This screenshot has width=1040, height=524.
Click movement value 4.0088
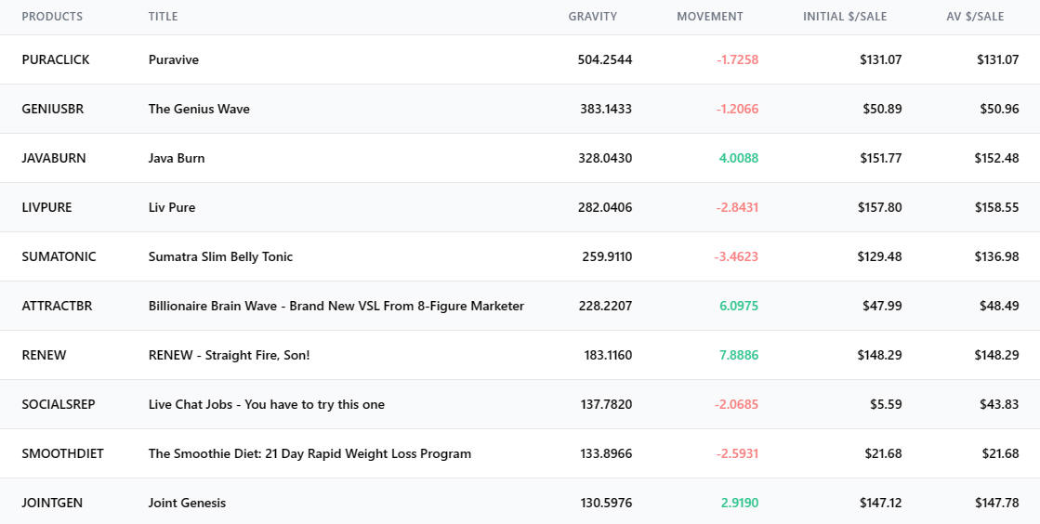(739, 158)
